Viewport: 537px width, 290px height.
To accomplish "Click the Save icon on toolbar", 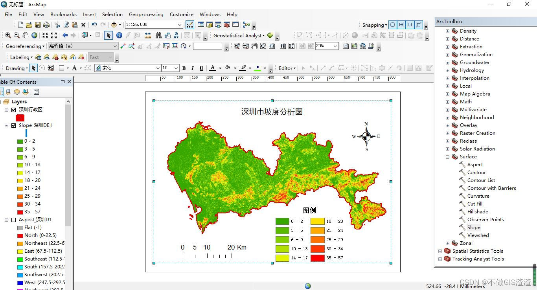I will 37,24.
